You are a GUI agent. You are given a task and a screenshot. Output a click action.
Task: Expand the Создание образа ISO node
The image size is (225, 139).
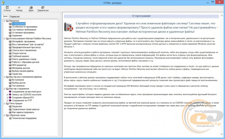pos(7,97)
